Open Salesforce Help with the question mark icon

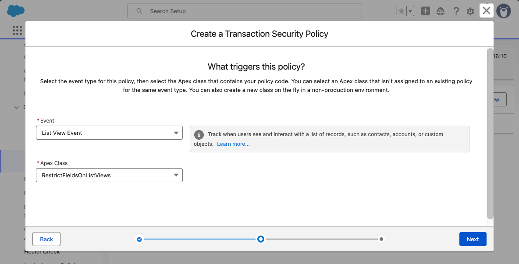[x=456, y=11]
